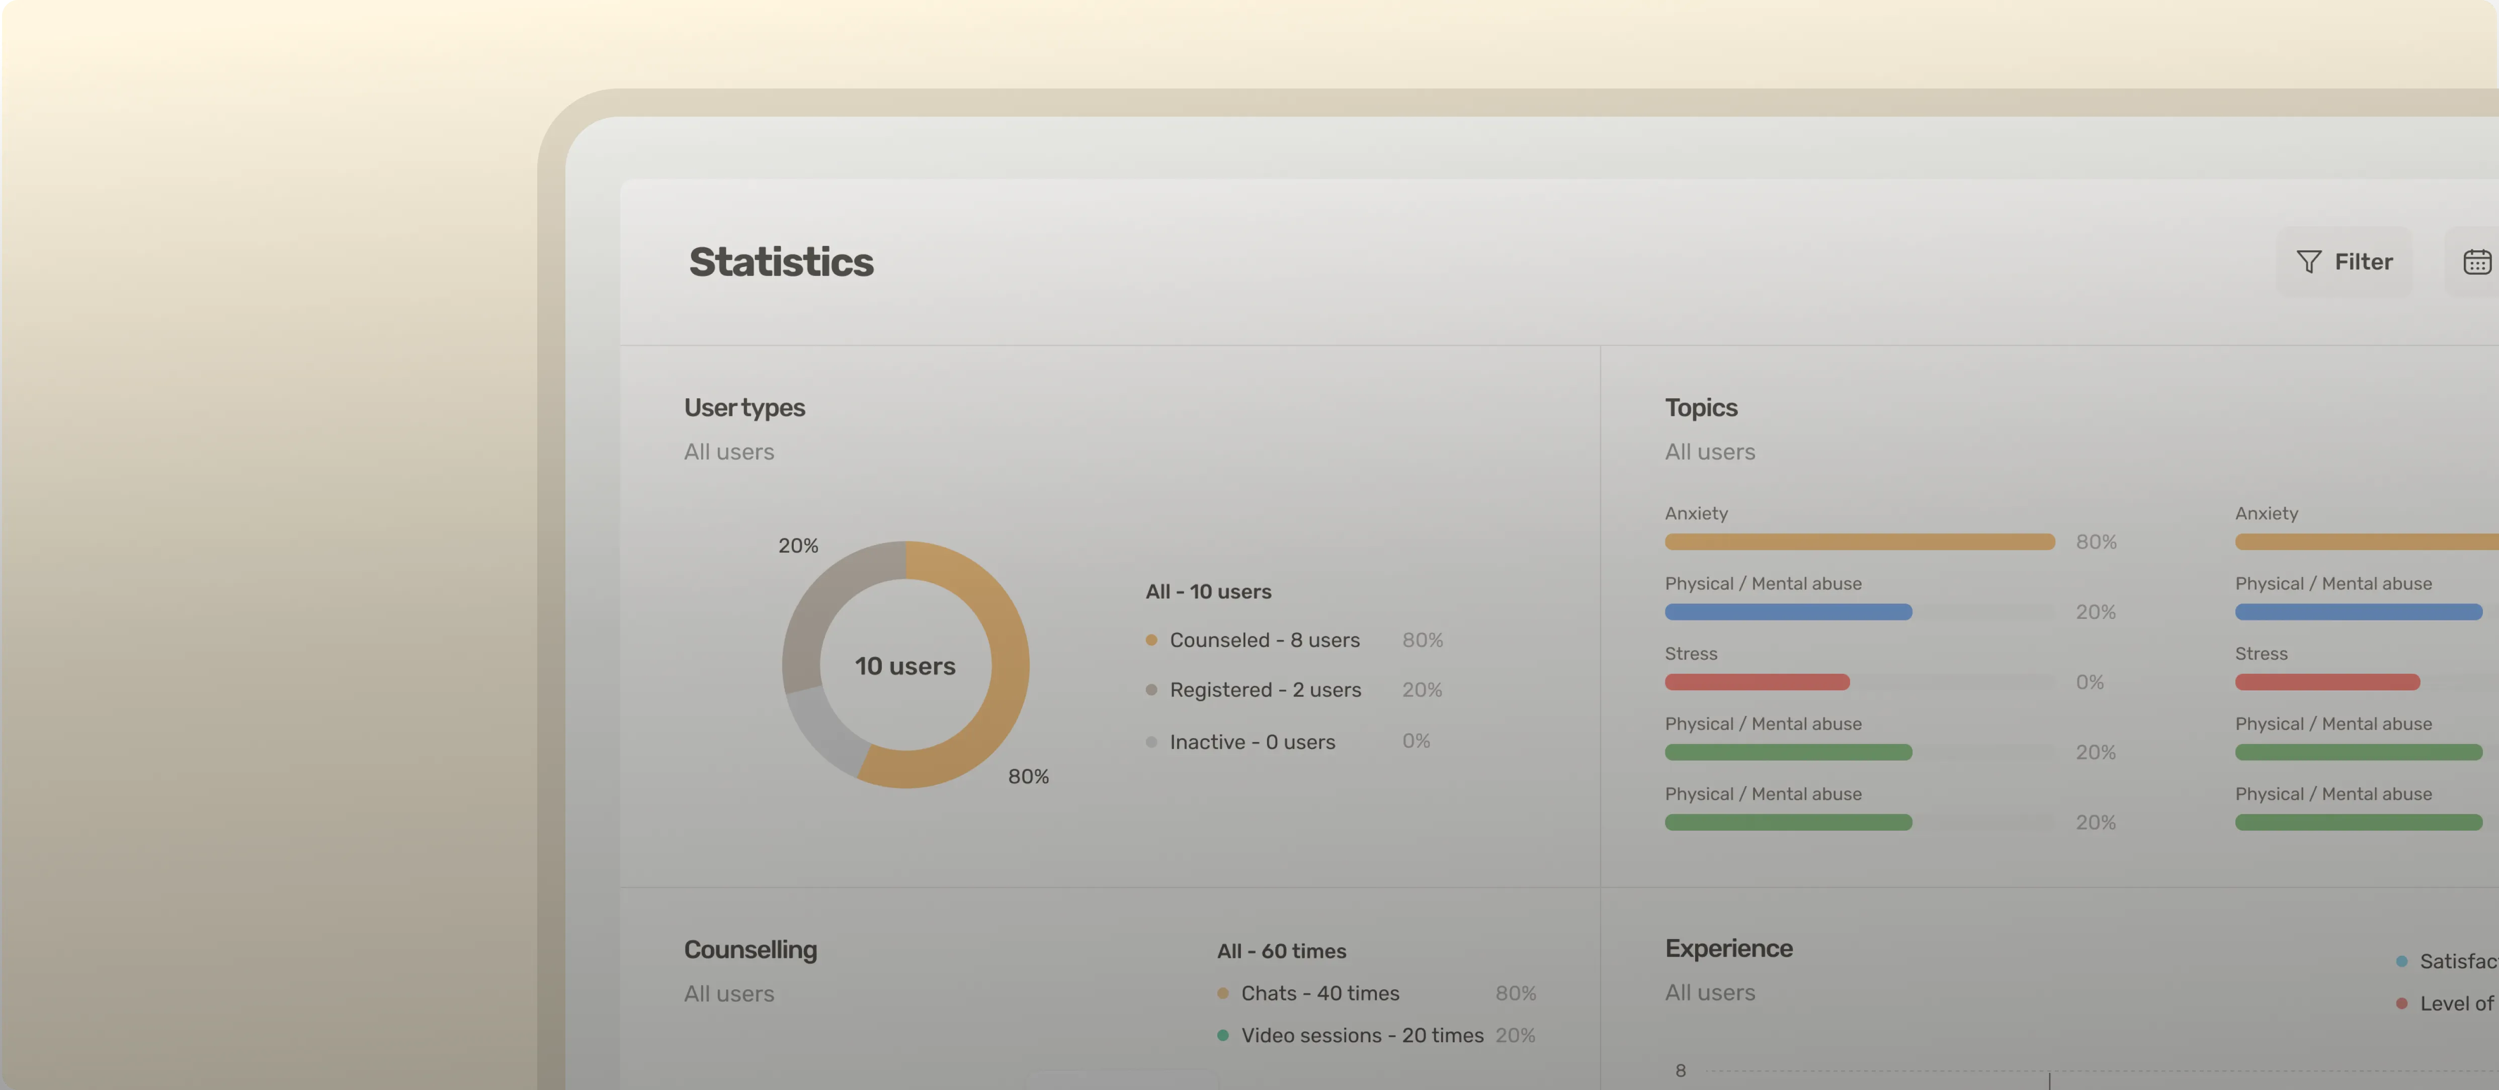Select 'Registered - 2 users' legend entry
The height and width of the screenshot is (1090, 2499).
[1265, 689]
